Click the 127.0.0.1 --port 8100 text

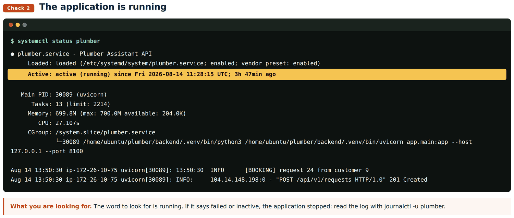point(47,151)
